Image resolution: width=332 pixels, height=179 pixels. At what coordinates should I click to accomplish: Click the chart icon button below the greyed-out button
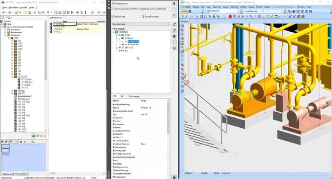pos(174,48)
